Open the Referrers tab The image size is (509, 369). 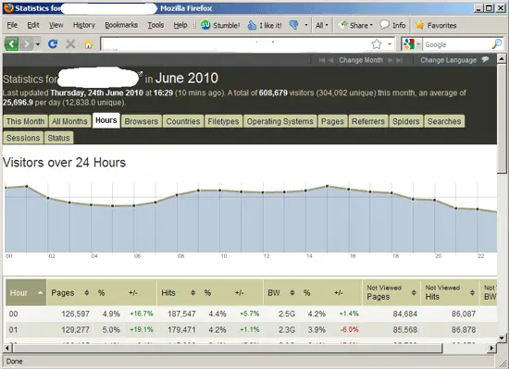tap(368, 121)
